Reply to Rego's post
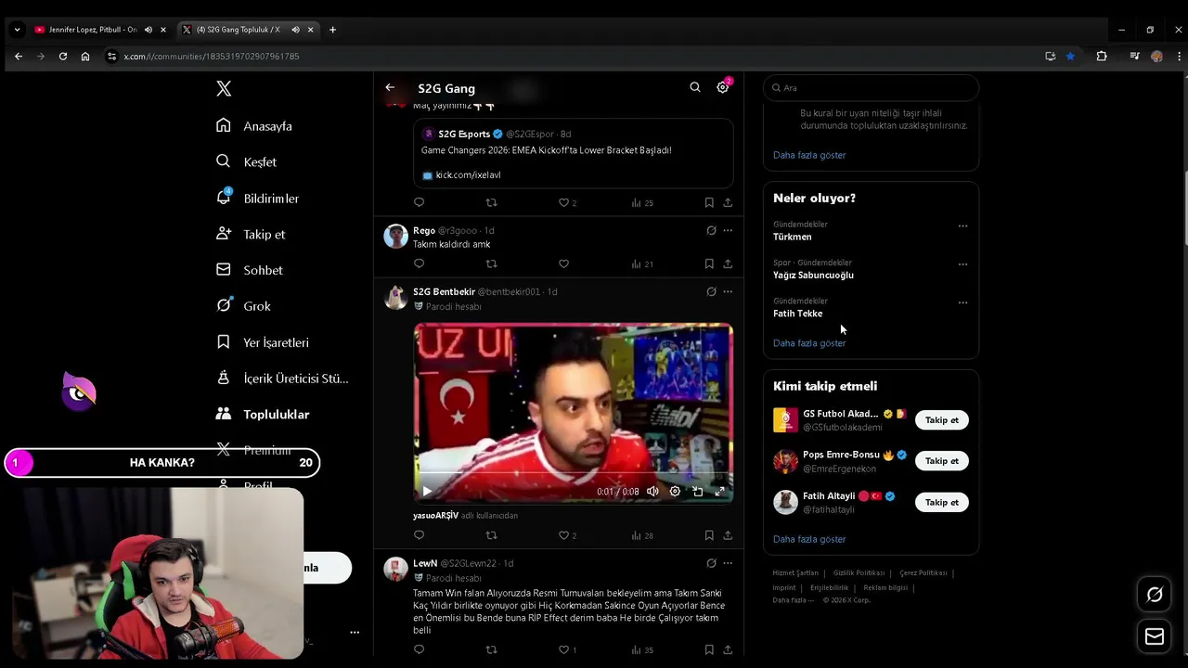Viewport: 1188px width, 668px height. point(419,263)
